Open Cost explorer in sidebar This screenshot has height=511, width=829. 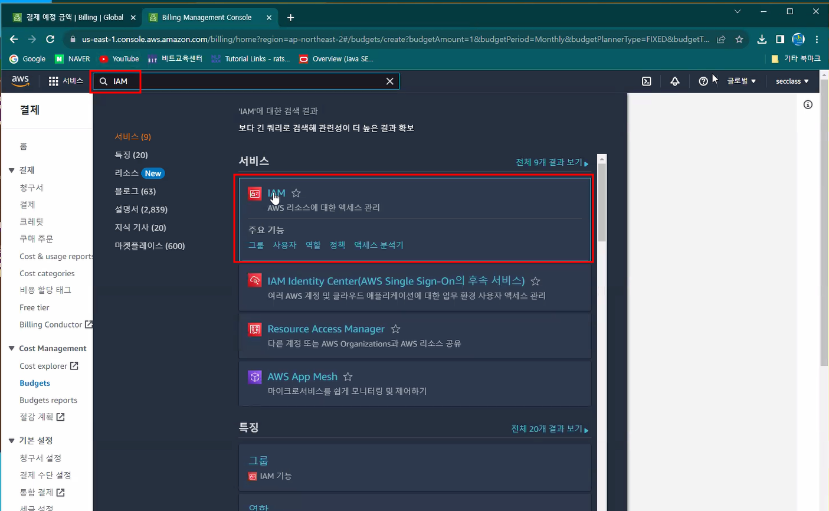pos(49,366)
